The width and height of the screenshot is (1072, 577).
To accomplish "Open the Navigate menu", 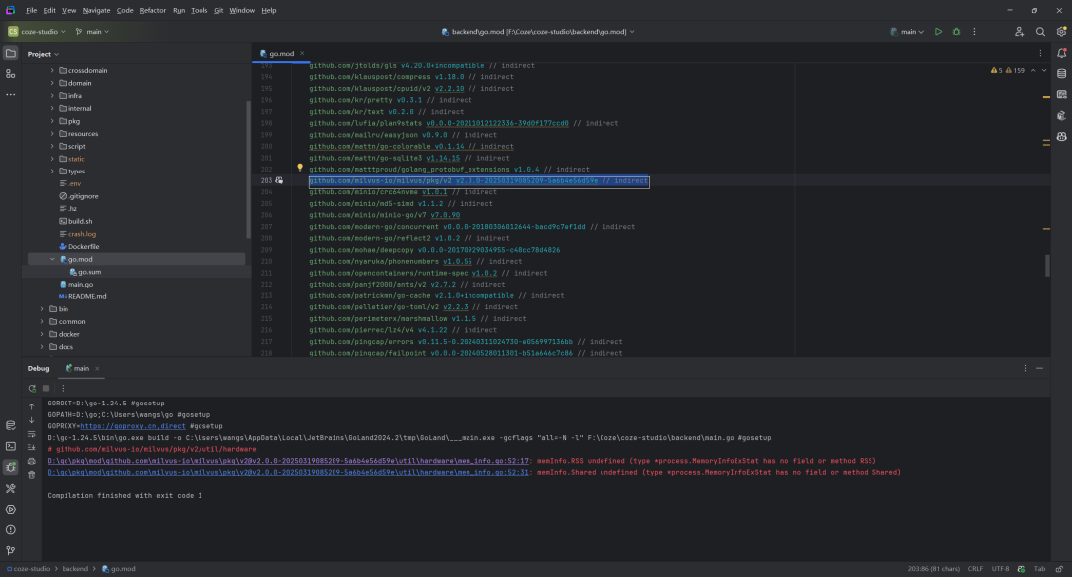I will [x=96, y=10].
